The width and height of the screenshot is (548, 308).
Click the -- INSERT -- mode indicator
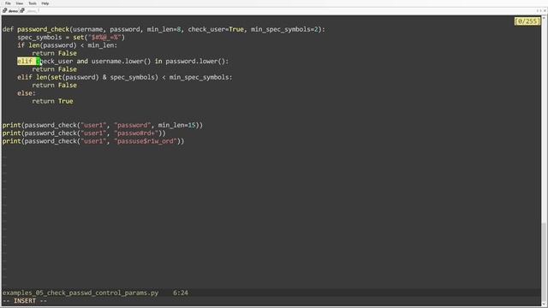pos(25,300)
